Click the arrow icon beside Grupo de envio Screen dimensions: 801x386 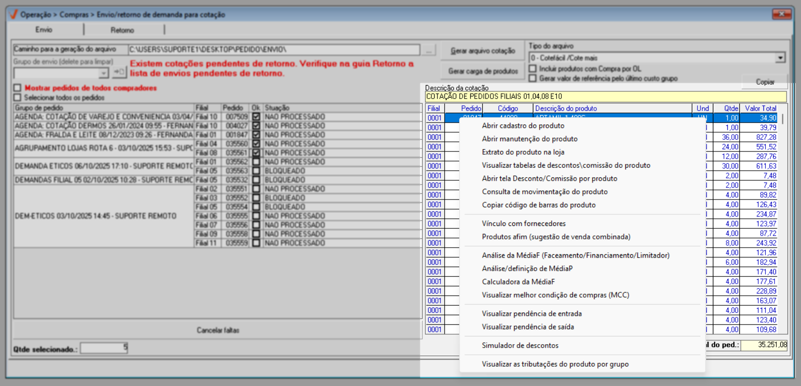[x=119, y=73]
